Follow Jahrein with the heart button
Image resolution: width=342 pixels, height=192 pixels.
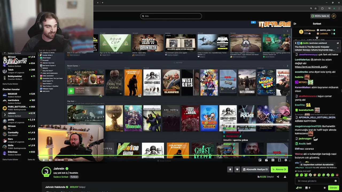[x=237, y=169]
